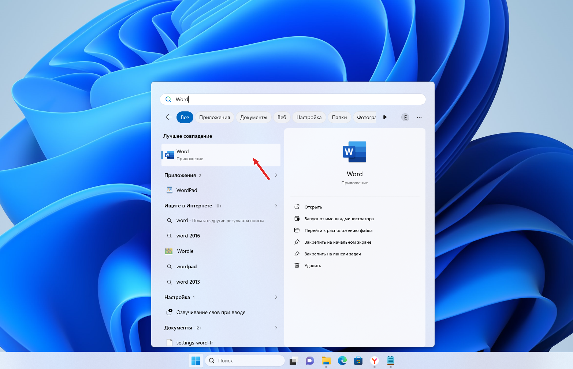This screenshot has width=573, height=369.
Task: Switch to the 'Папки' filter tab
Action: (339, 117)
